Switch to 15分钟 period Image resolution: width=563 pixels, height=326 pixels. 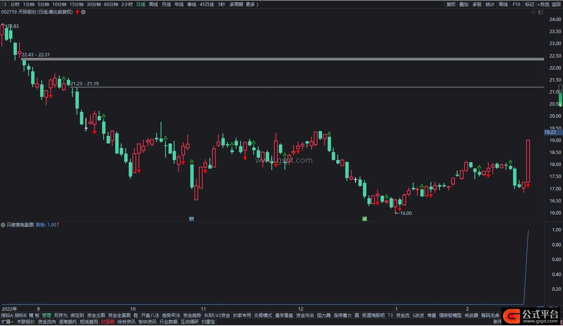pos(77,4)
